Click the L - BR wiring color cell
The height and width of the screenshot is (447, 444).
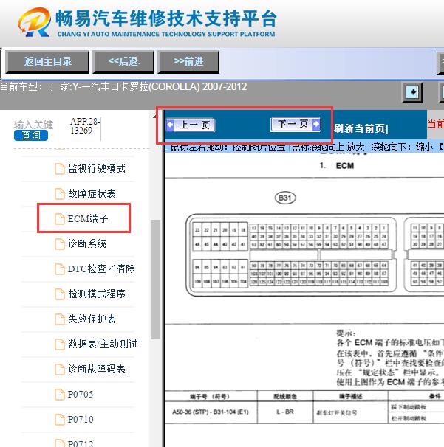(285, 412)
